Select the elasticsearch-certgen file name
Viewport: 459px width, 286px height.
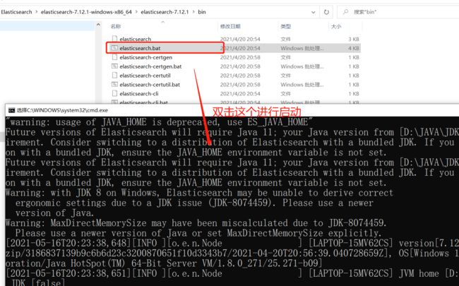tap(145, 57)
